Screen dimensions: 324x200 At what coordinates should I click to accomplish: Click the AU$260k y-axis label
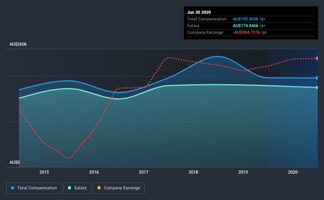pyautogui.click(x=18, y=44)
